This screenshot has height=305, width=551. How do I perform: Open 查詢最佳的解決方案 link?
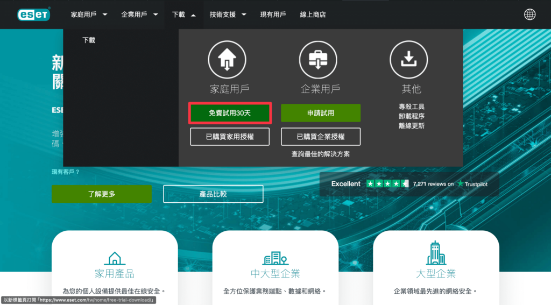[x=321, y=154]
